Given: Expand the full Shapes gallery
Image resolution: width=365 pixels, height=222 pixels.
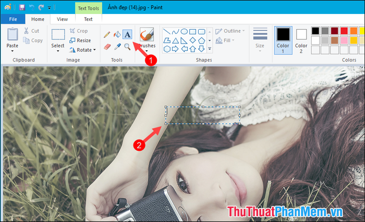Looking at the screenshot, I should [210, 49].
